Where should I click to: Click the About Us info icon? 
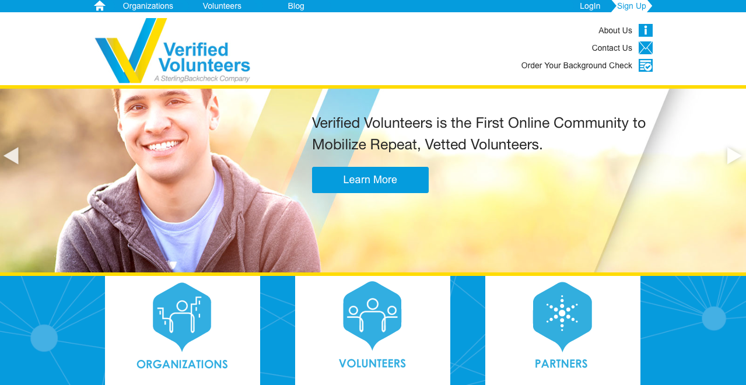click(646, 30)
